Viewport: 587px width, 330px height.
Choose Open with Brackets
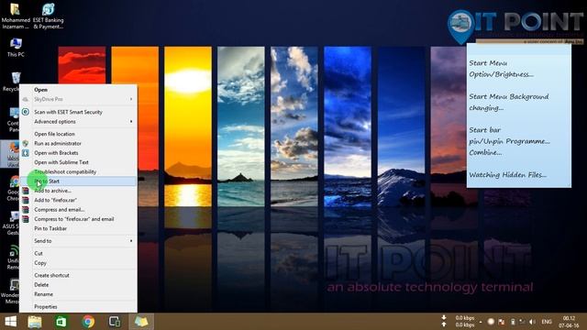(x=78, y=153)
